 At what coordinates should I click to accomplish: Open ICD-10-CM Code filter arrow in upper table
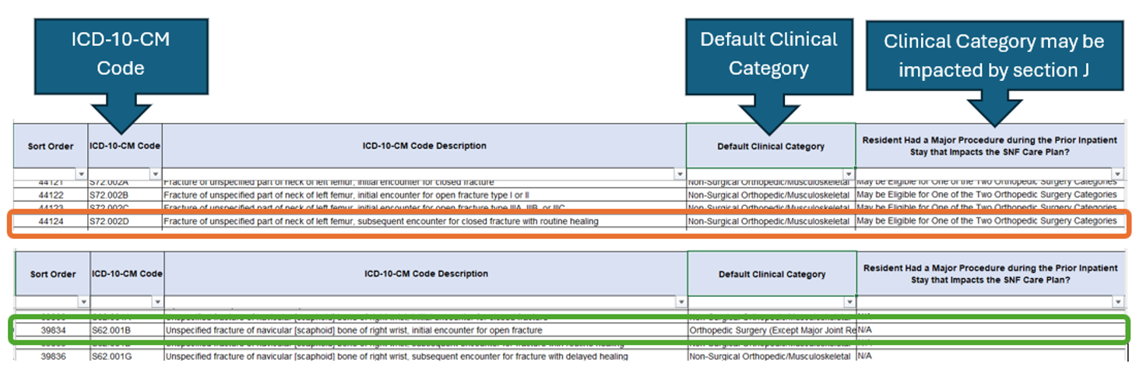point(155,174)
